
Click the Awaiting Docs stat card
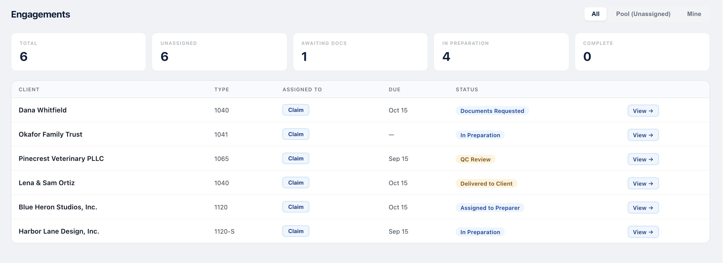coord(360,52)
